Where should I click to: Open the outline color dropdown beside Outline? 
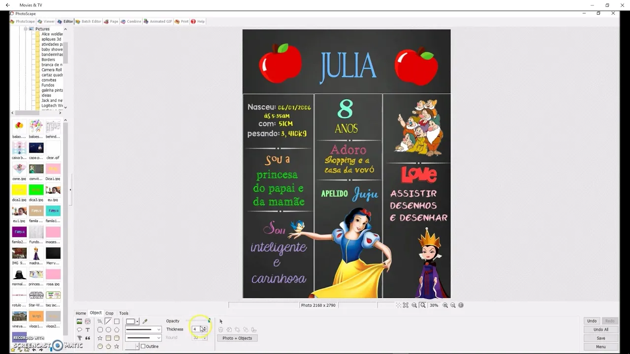pyautogui.click(x=137, y=346)
